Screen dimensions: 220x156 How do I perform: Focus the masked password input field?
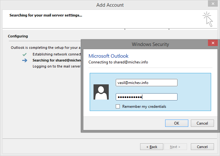coord(146,97)
